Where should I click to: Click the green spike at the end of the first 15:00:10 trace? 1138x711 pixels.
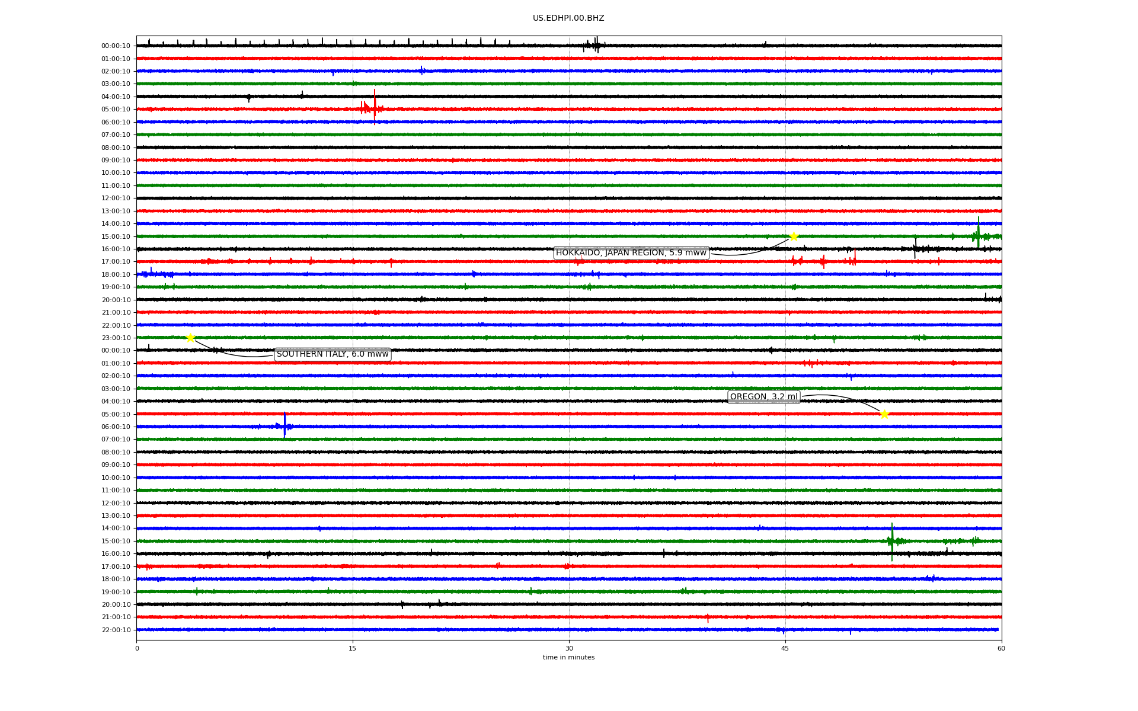coord(978,232)
